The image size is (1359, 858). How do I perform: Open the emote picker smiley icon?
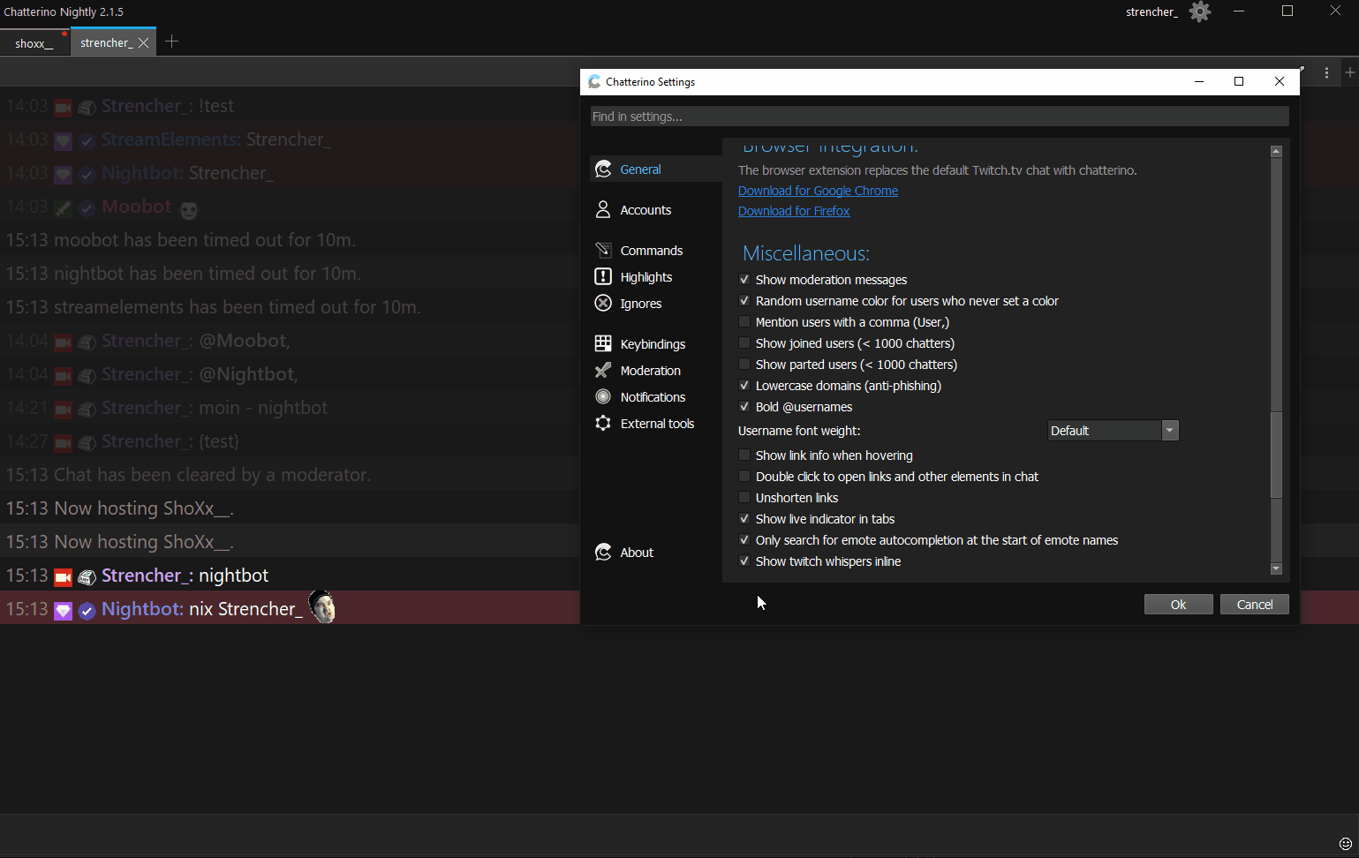click(x=1346, y=844)
